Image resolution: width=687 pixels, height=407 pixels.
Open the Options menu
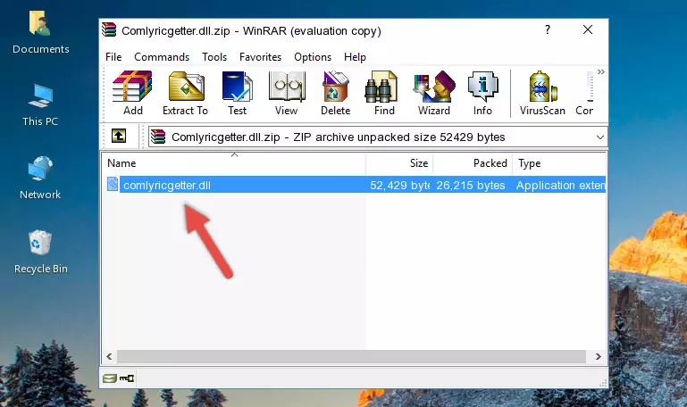313,57
